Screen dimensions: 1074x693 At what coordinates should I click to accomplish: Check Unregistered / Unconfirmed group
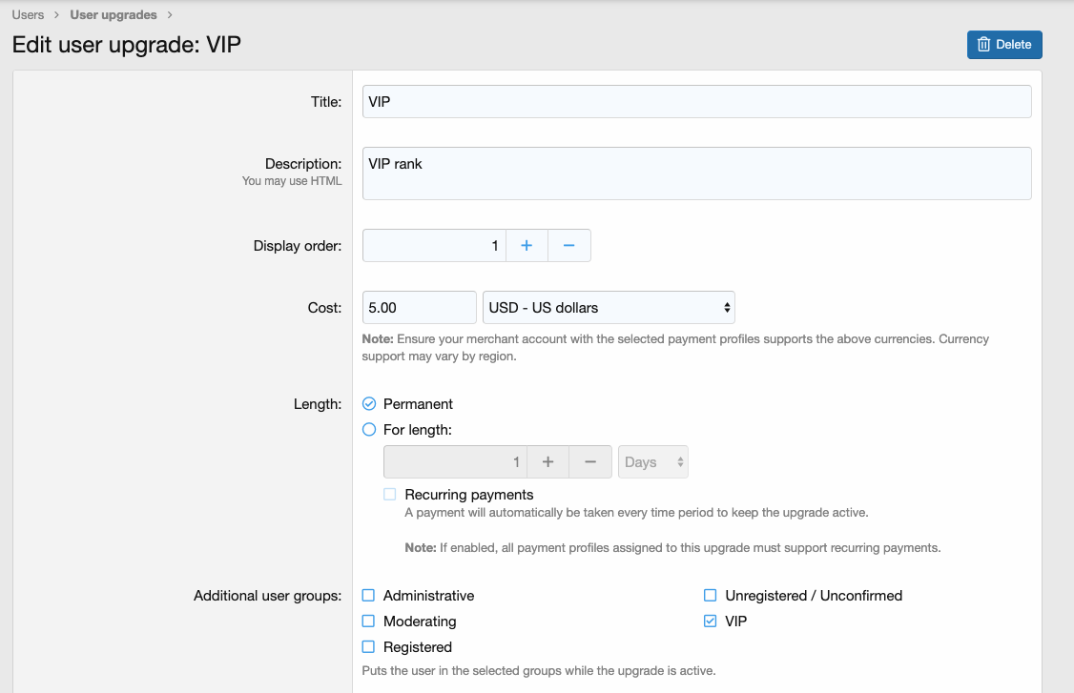(710, 596)
